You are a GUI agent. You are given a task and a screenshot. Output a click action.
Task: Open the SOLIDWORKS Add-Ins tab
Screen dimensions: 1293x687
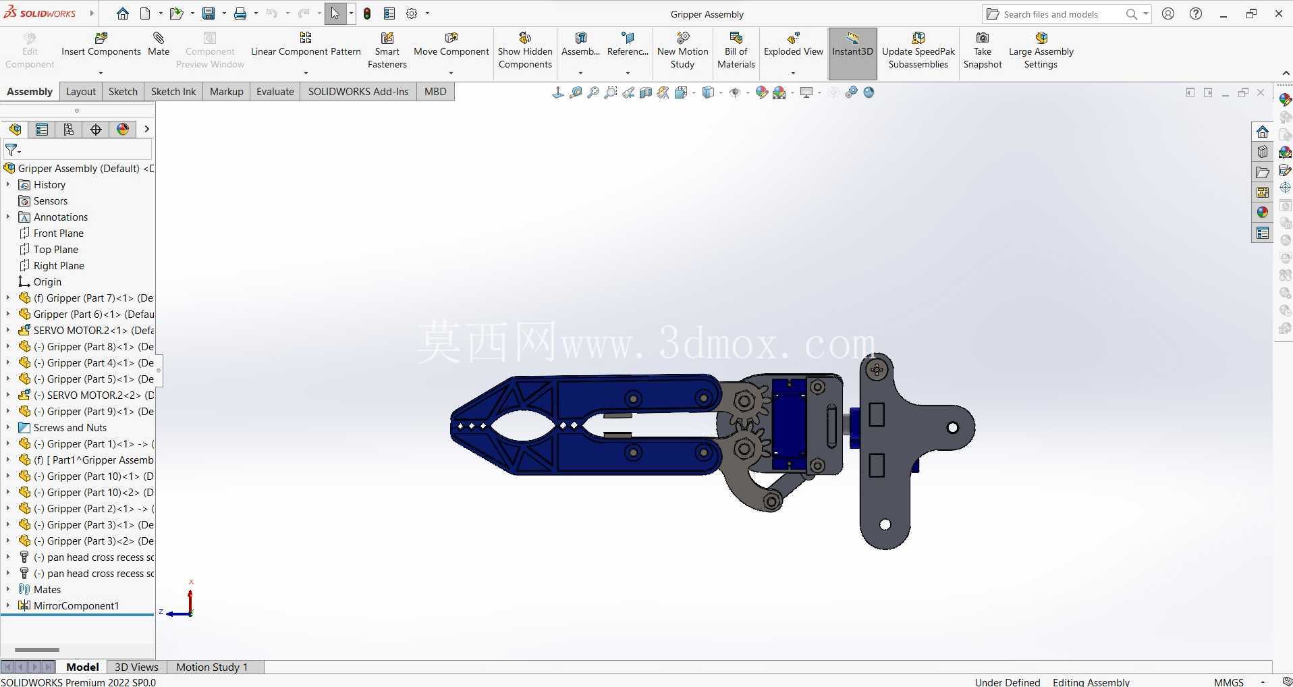pyautogui.click(x=358, y=92)
